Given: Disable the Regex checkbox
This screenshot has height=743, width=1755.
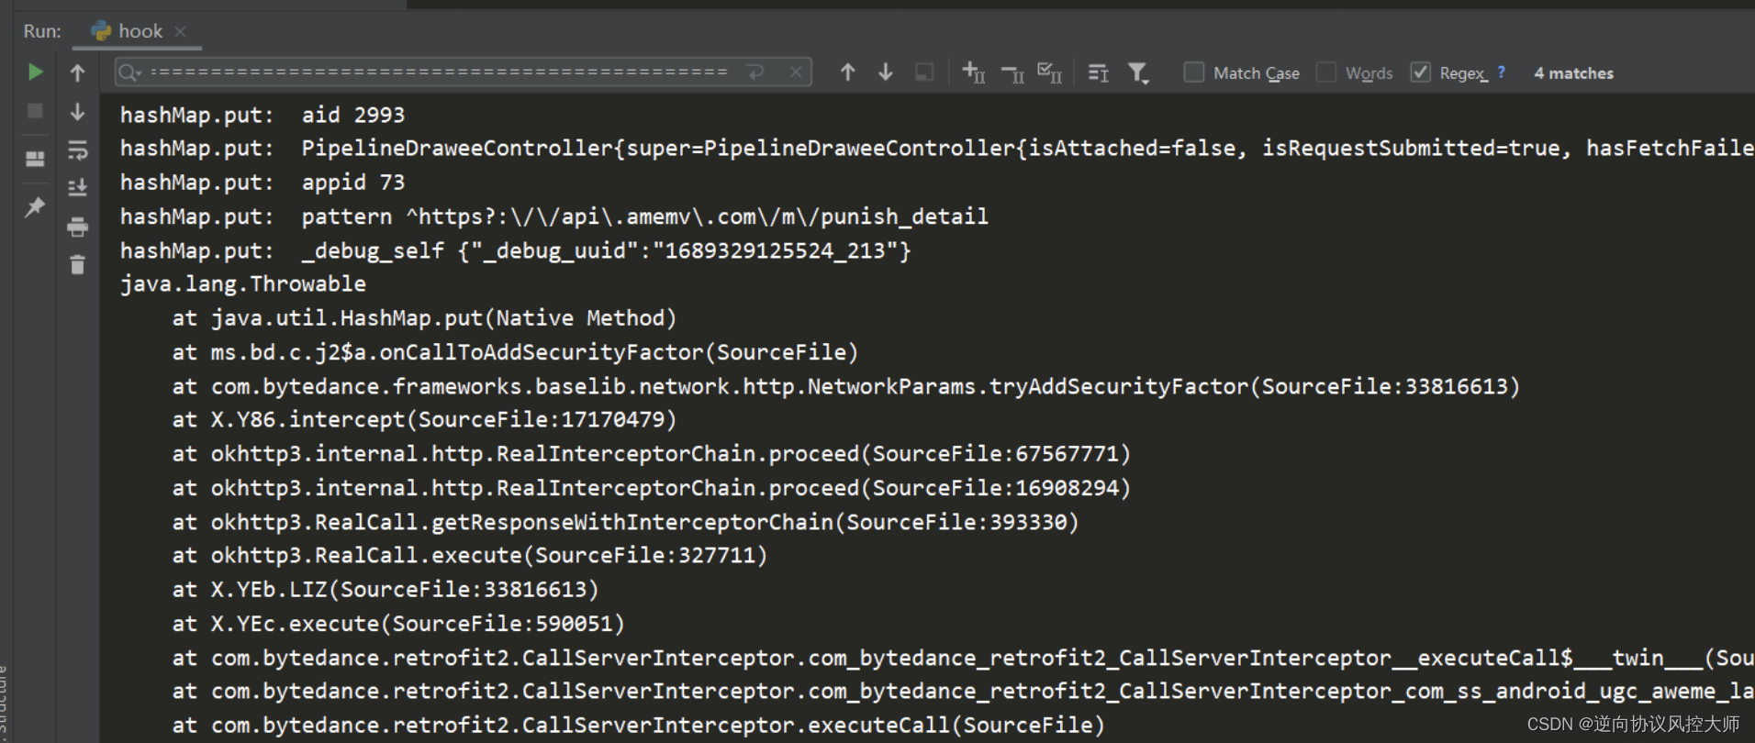Looking at the screenshot, I should 1420,72.
